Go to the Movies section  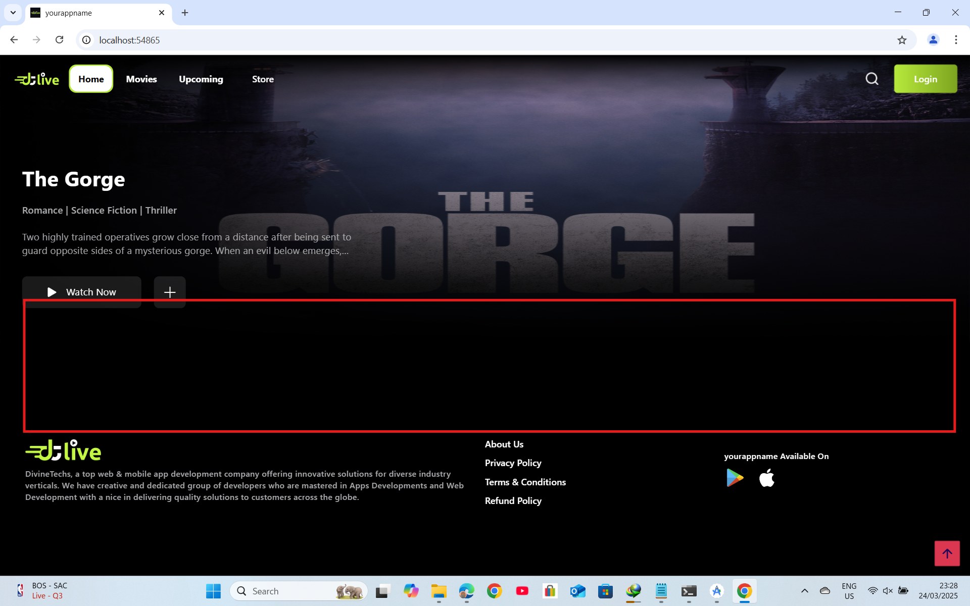[141, 79]
